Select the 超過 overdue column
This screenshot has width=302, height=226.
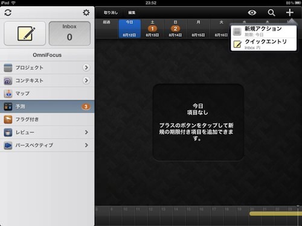[x=106, y=28]
